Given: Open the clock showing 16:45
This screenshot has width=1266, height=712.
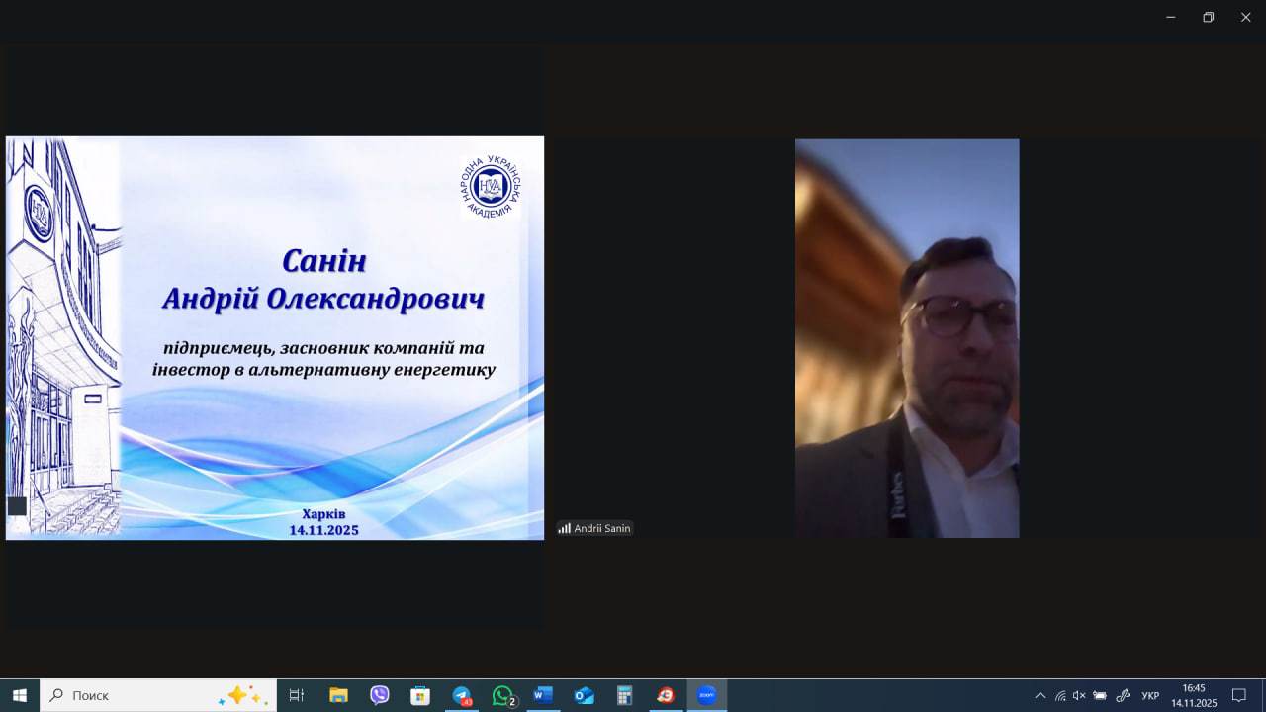Looking at the screenshot, I should (1194, 695).
